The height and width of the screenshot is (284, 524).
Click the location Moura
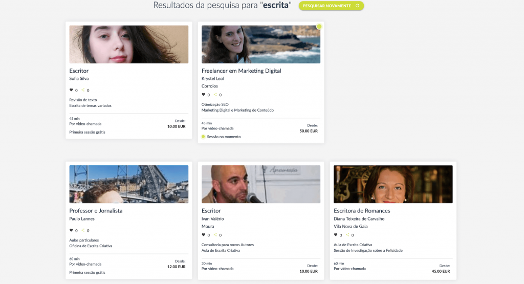208,227
